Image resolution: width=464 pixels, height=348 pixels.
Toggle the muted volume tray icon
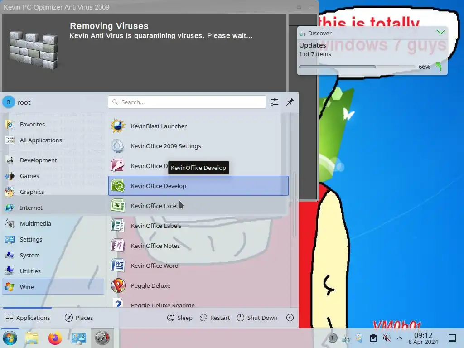[387, 338]
